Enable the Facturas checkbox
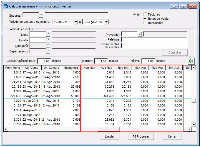This screenshot has width=201, height=147. 145,14
